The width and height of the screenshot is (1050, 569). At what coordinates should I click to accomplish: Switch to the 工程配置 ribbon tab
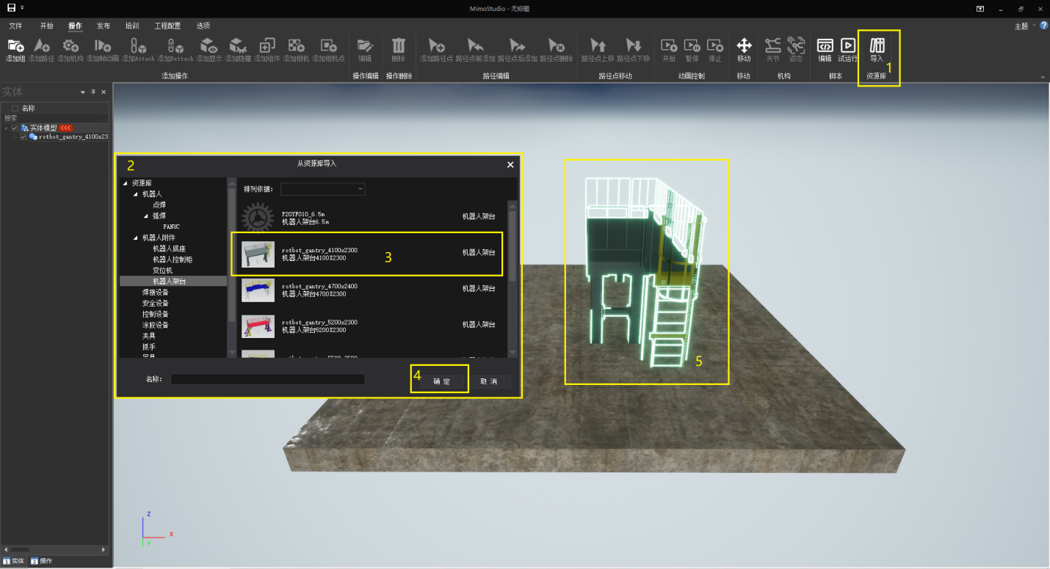(x=167, y=26)
